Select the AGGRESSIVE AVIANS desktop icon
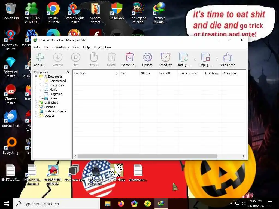279x209 pixels. coord(53,175)
